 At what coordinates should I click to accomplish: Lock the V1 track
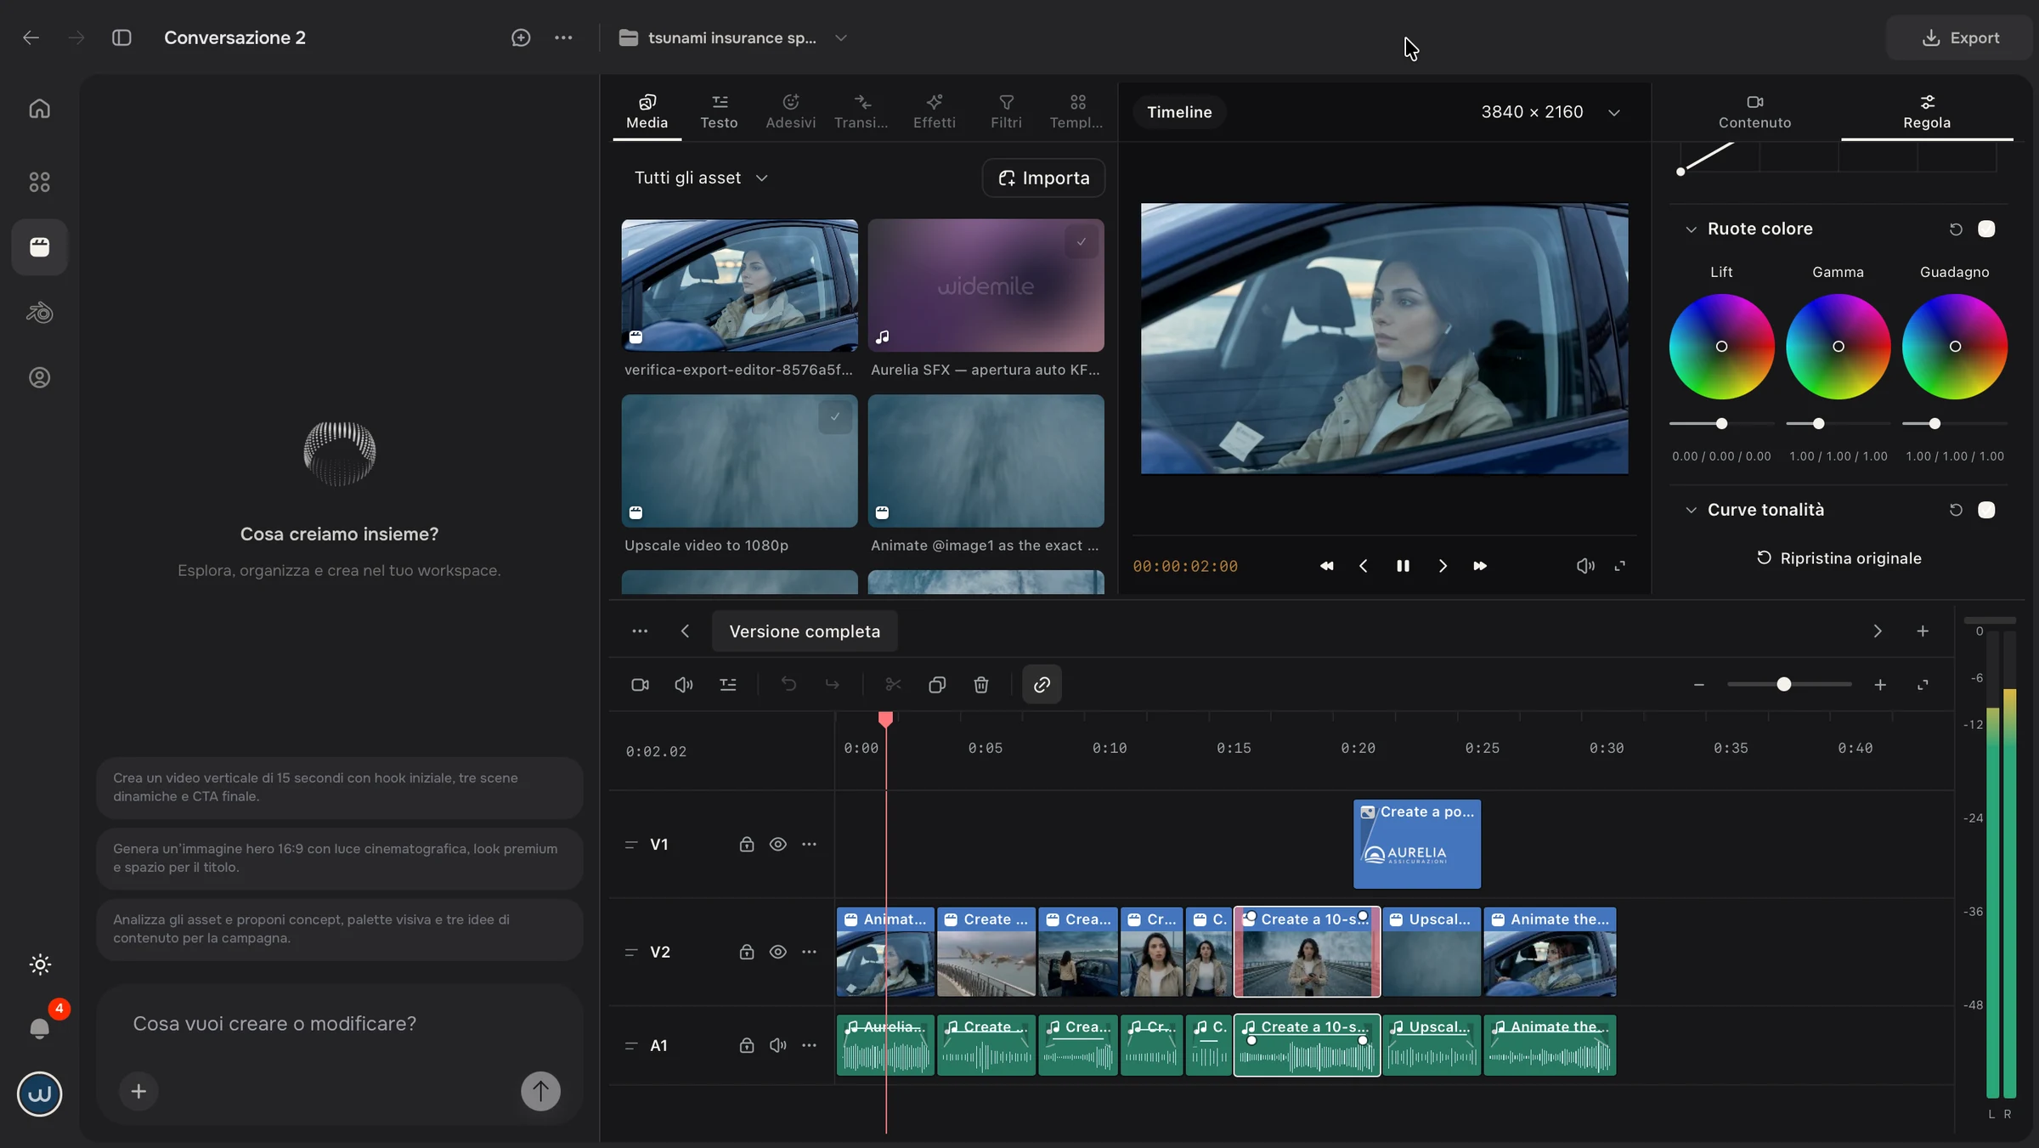746,845
